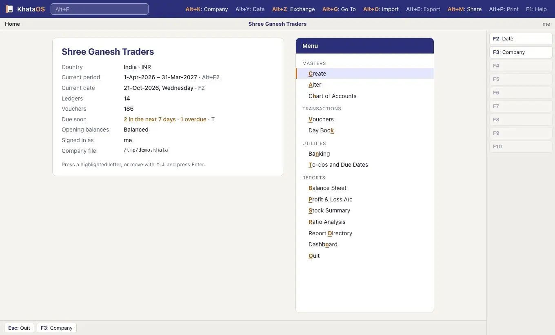The image size is (555, 335).
Task: Open F1 Help
Action: (536, 9)
